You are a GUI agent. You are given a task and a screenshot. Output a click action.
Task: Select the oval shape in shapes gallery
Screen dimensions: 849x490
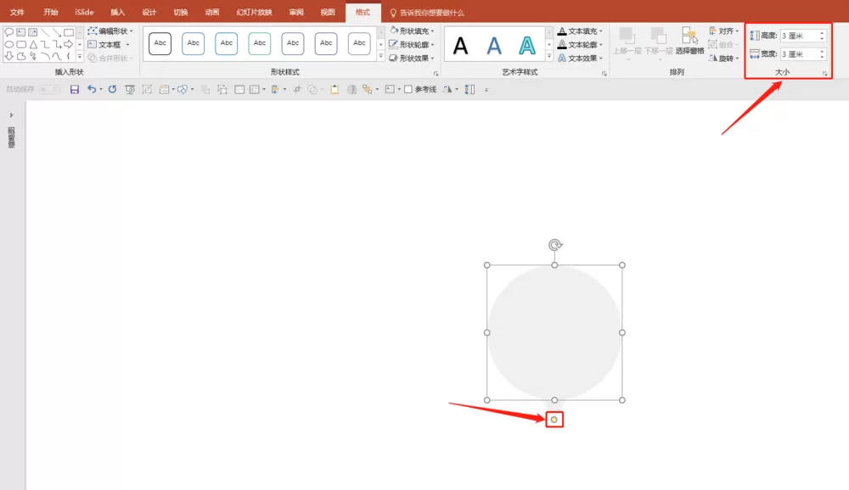[x=9, y=44]
